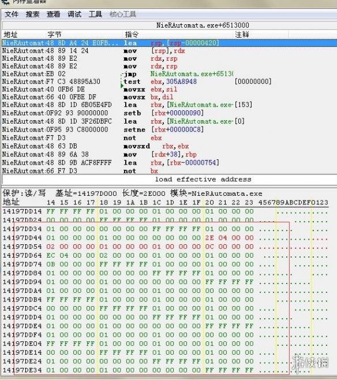Click the 指令 column header

(132, 35)
